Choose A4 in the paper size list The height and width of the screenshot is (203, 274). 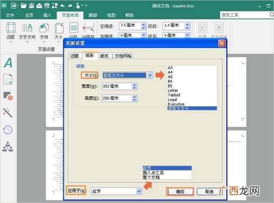[x=192, y=72]
